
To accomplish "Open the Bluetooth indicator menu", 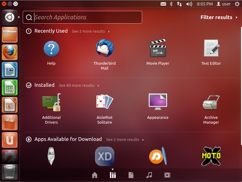I will pyautogui.click(x=171, y=4).
